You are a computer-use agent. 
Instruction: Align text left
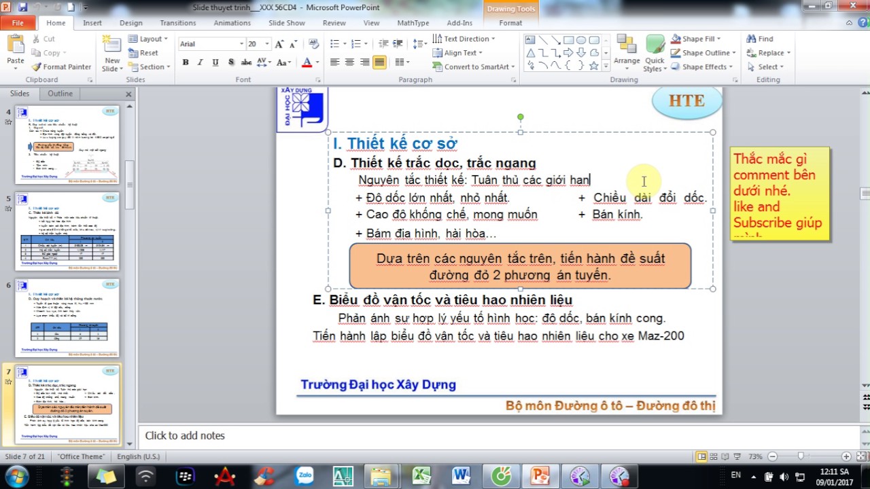334,62
